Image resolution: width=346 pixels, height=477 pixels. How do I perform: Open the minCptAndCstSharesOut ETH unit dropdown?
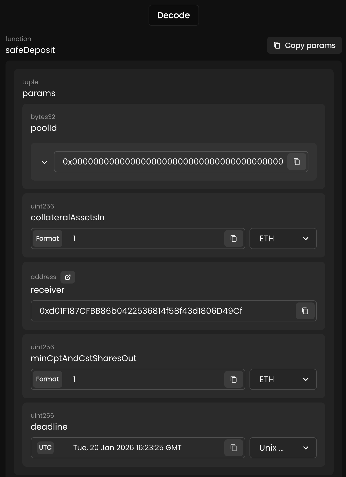click(283, 379)
